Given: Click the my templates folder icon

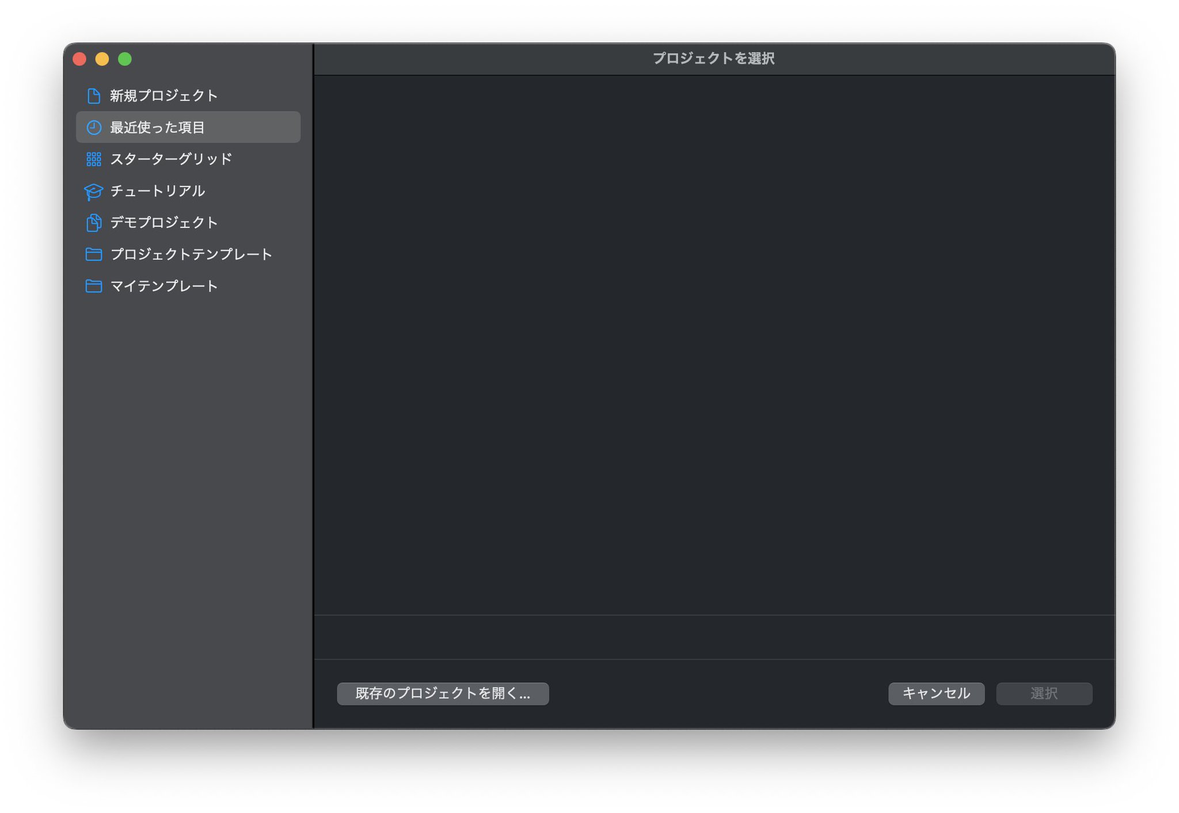Looking at the screenshot, I should coord(94,286).
